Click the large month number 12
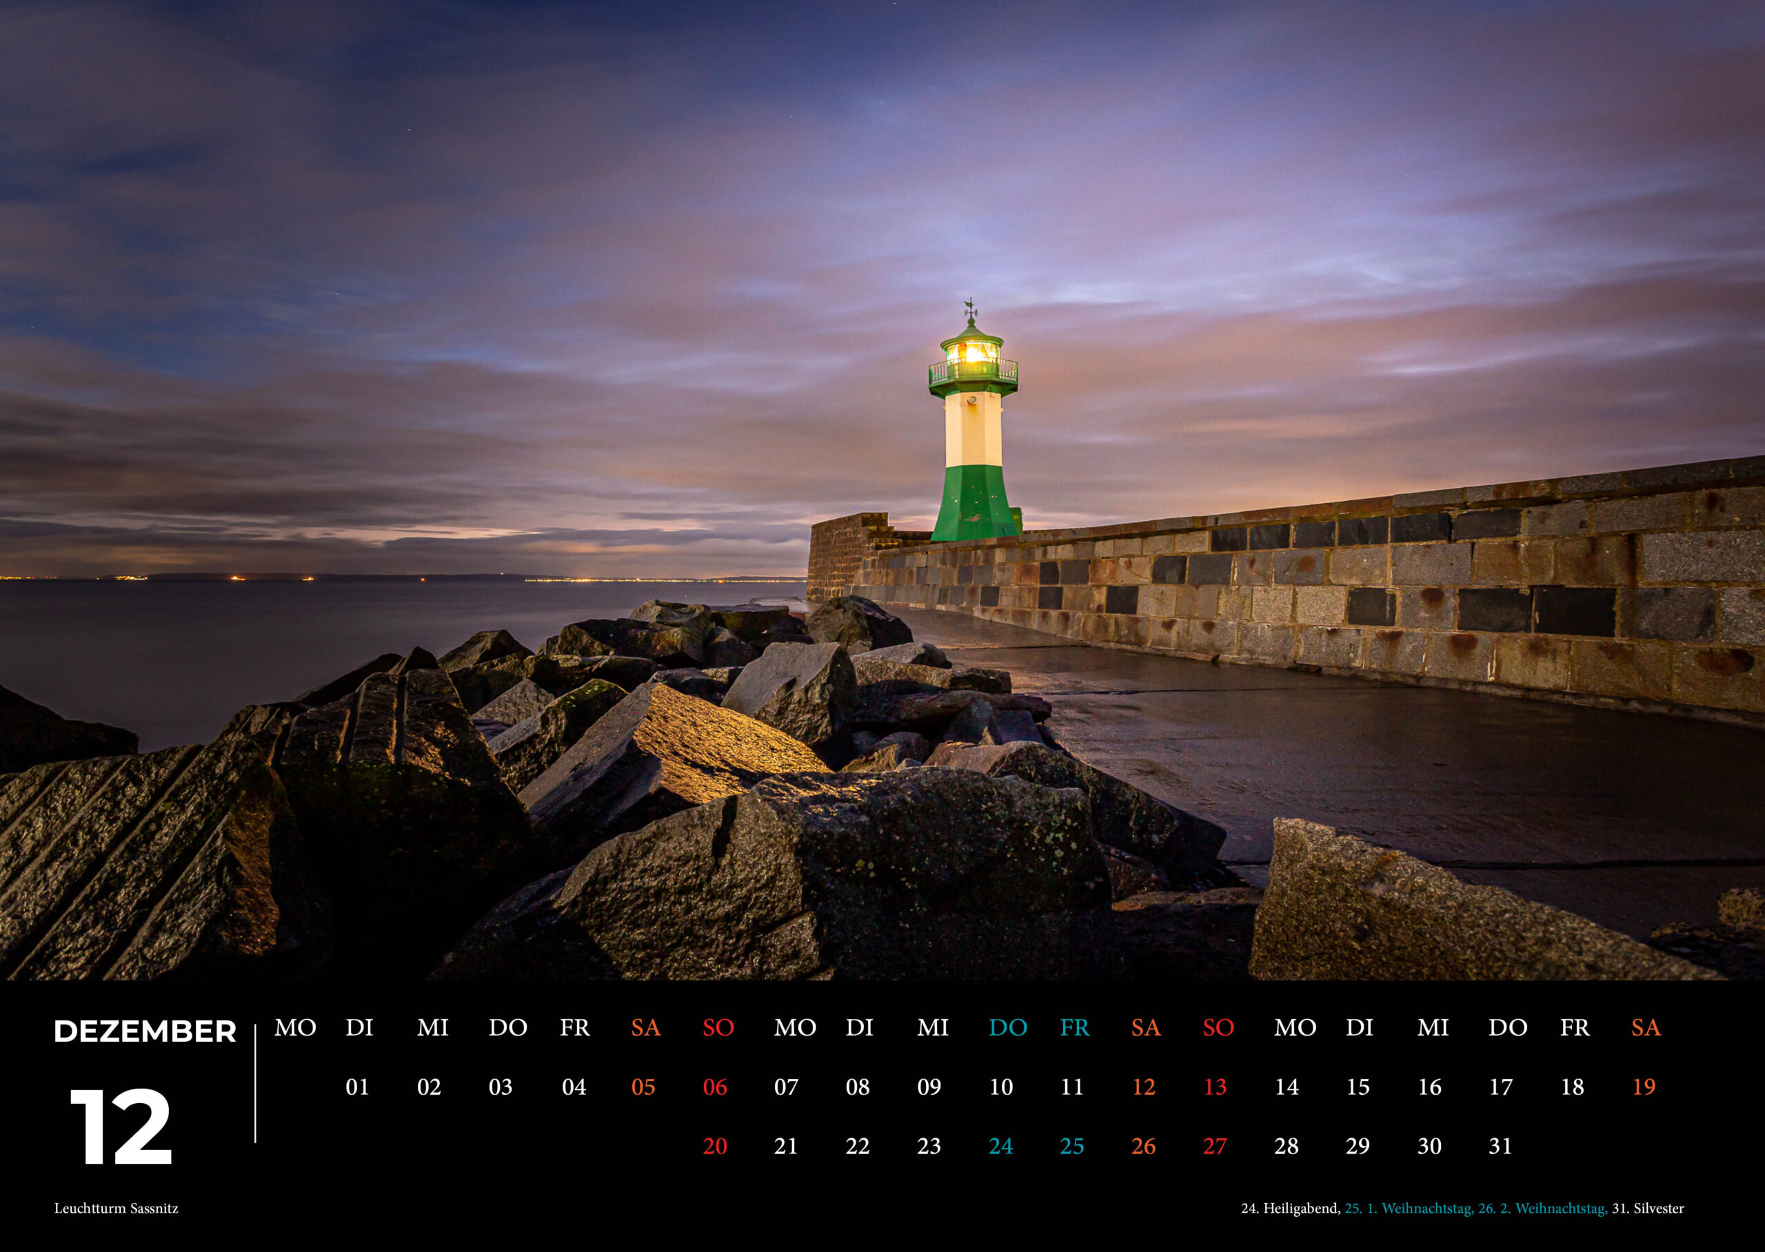The width and height of the screenshot is (1765, 1252). [x=119, y=1127]
